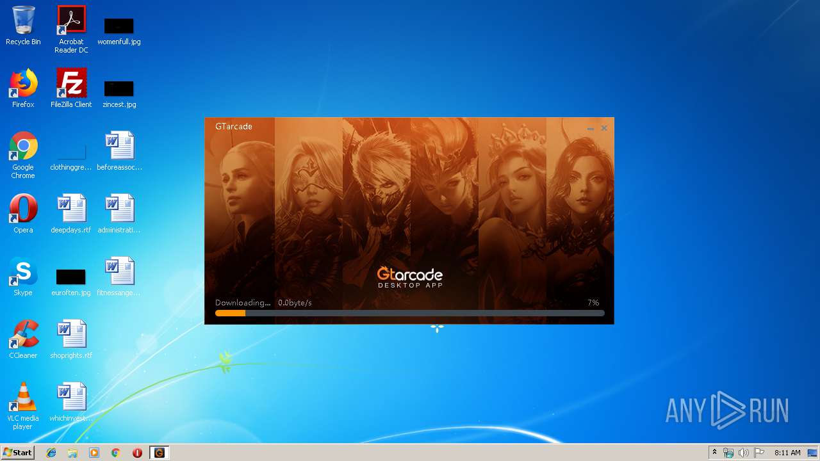Open Firefox desktop shortcut
820x461 pixels.
coord(23,88)
